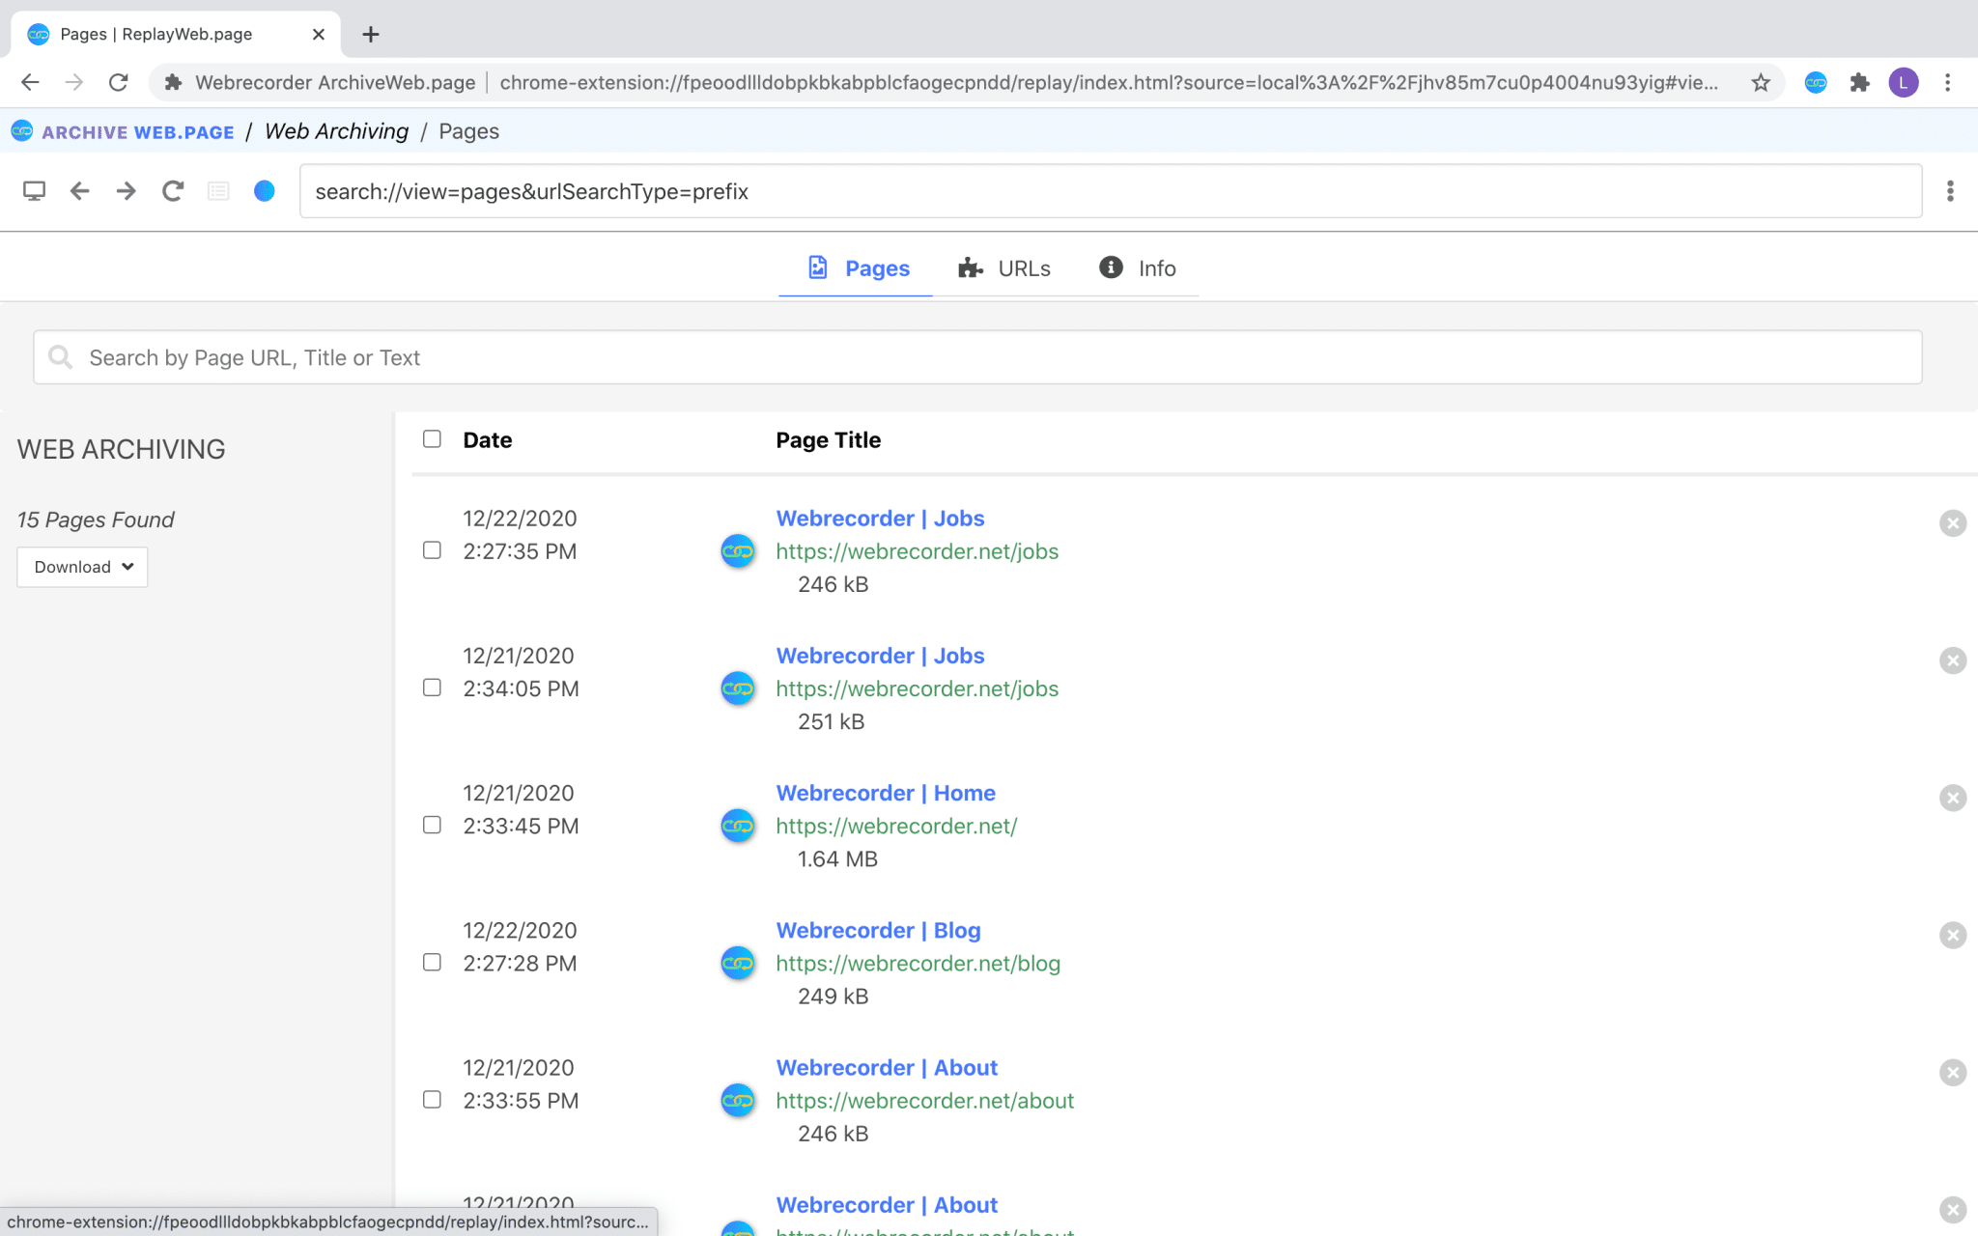Switch to the URLs tab
Image resolution: width=1978 pixels, height=1236 pixels.
1003,268
